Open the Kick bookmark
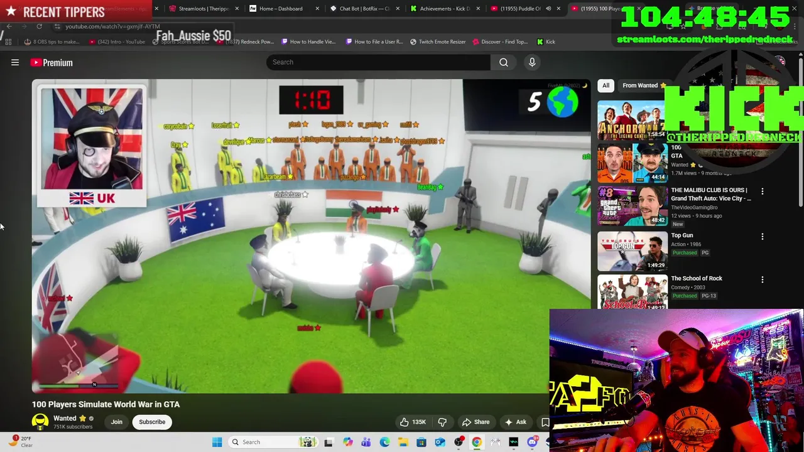The width and height of the screenshot is (804, 452). click(x=546, y=41)
